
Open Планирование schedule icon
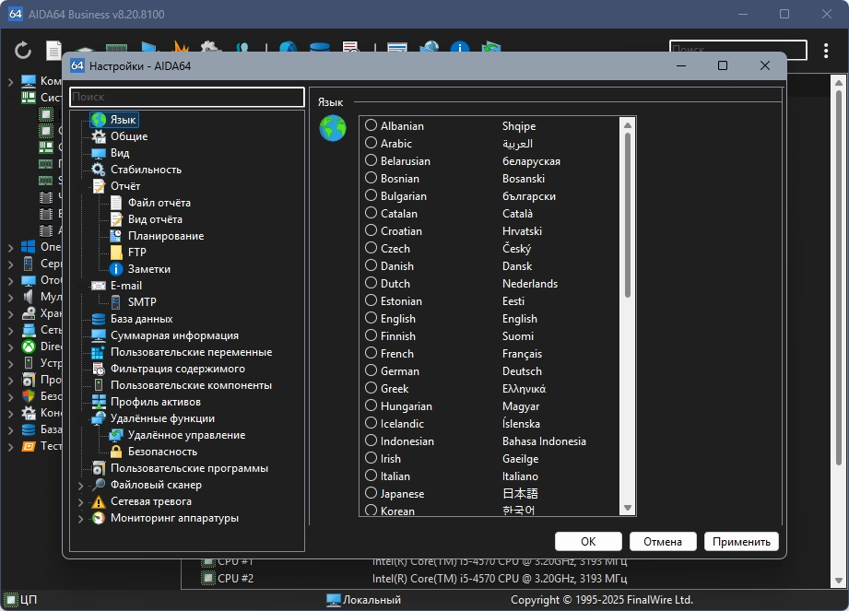coord(116,236)
